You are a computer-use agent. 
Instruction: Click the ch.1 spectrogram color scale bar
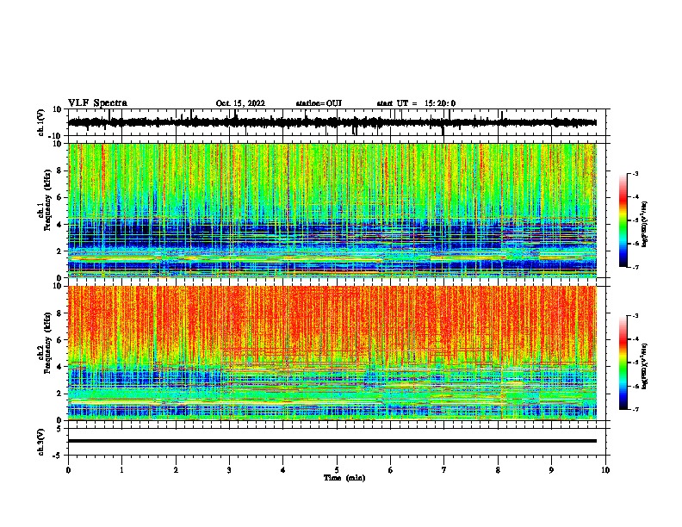[623, 220]
